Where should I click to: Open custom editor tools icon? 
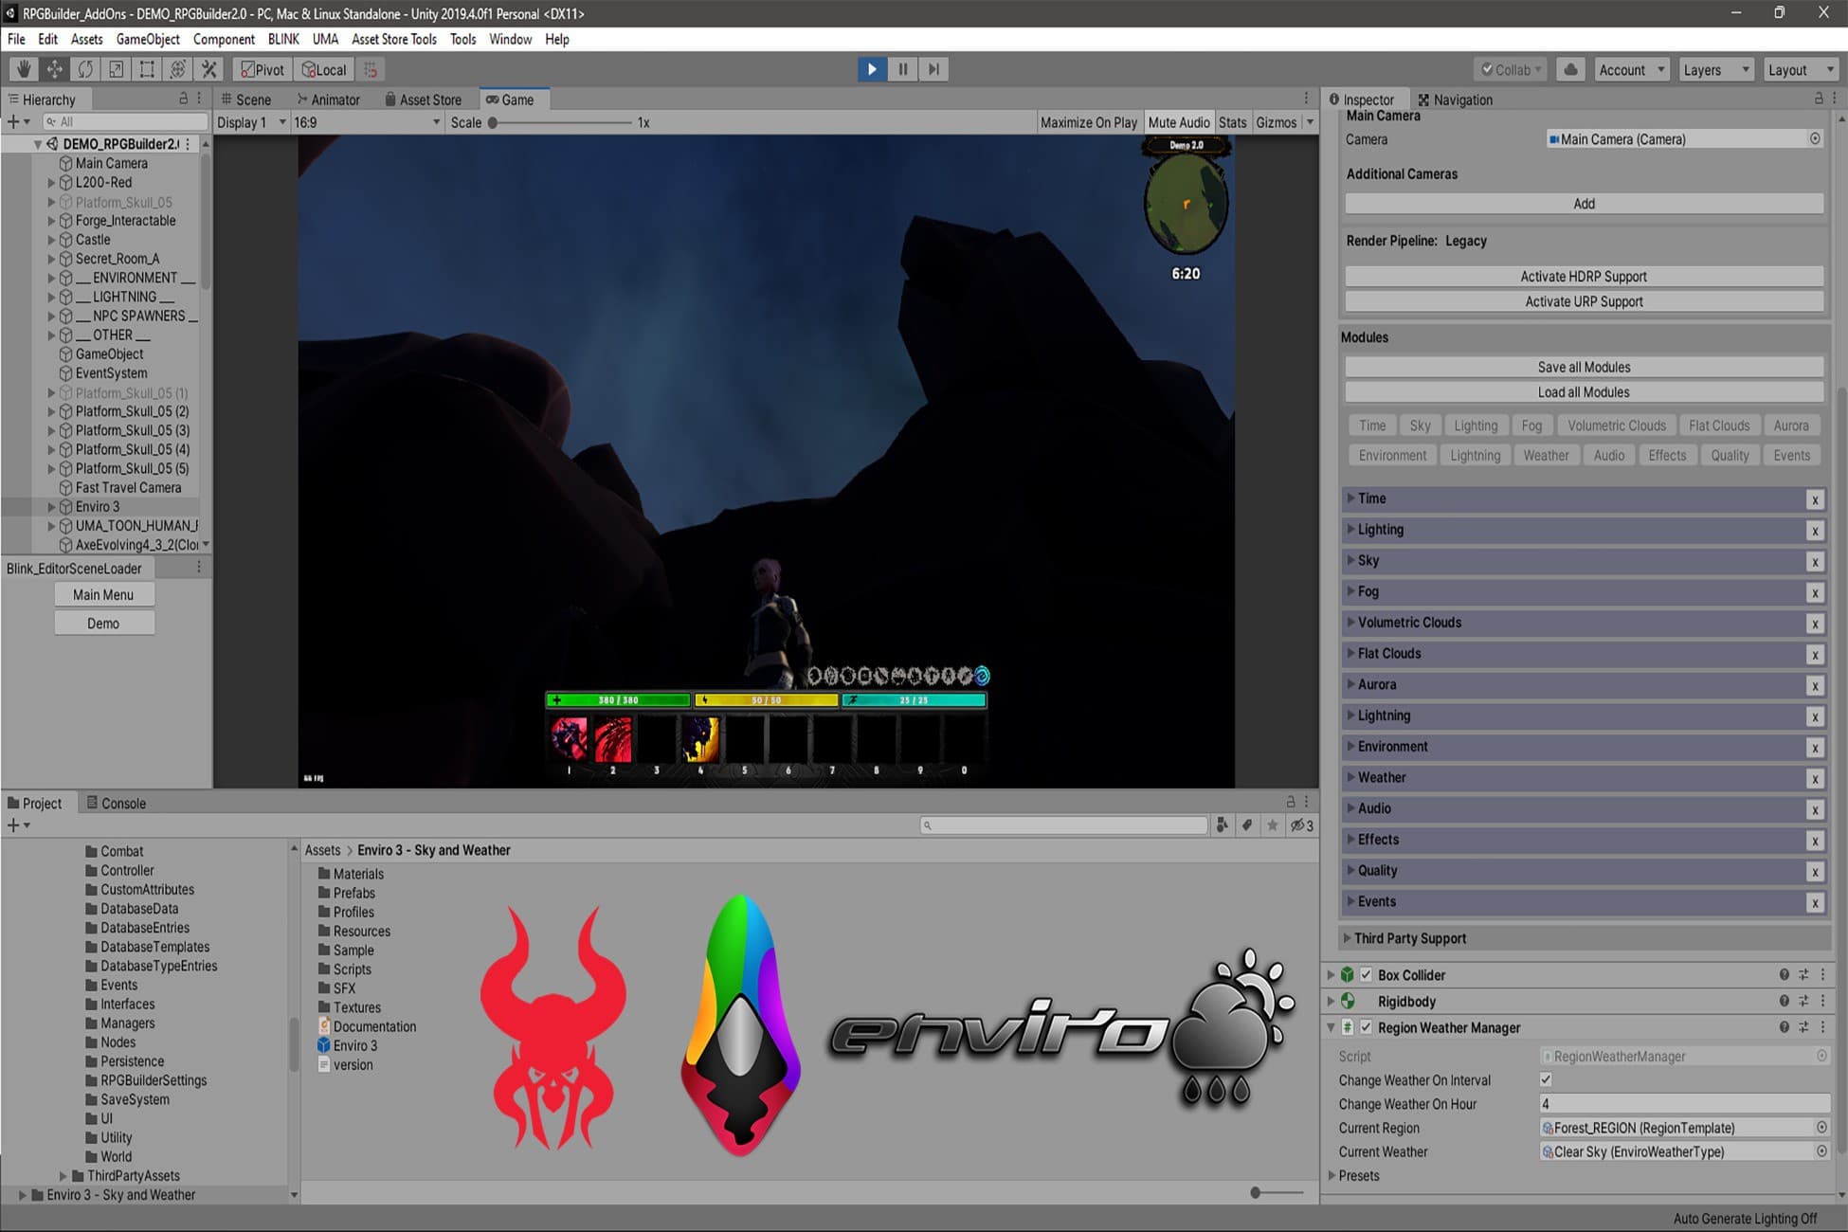tap(208, 69)
